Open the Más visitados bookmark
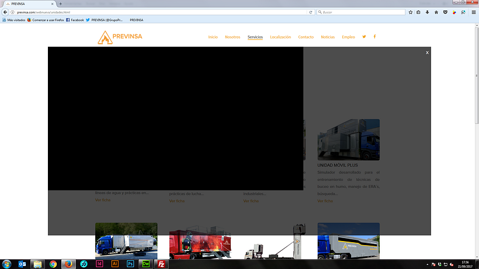The height and width of the screenshot is (269, 479). point(14,20)
